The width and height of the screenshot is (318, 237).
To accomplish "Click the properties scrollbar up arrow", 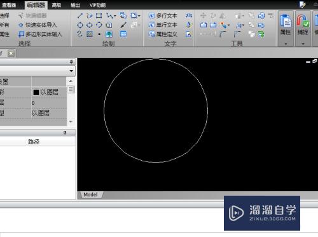I will tap(71, 81).
